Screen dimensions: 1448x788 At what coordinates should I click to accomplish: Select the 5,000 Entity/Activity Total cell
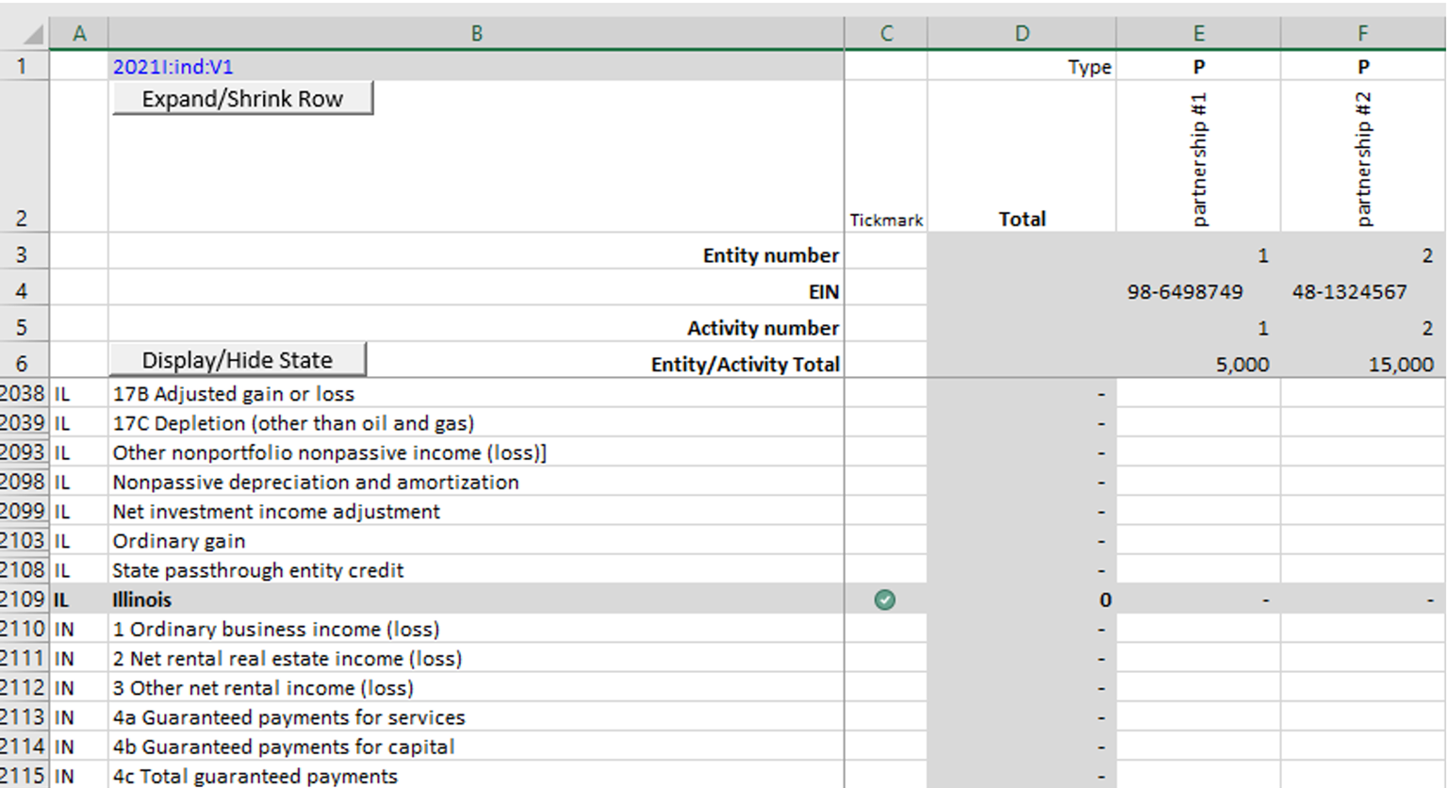coord(1242,365)
